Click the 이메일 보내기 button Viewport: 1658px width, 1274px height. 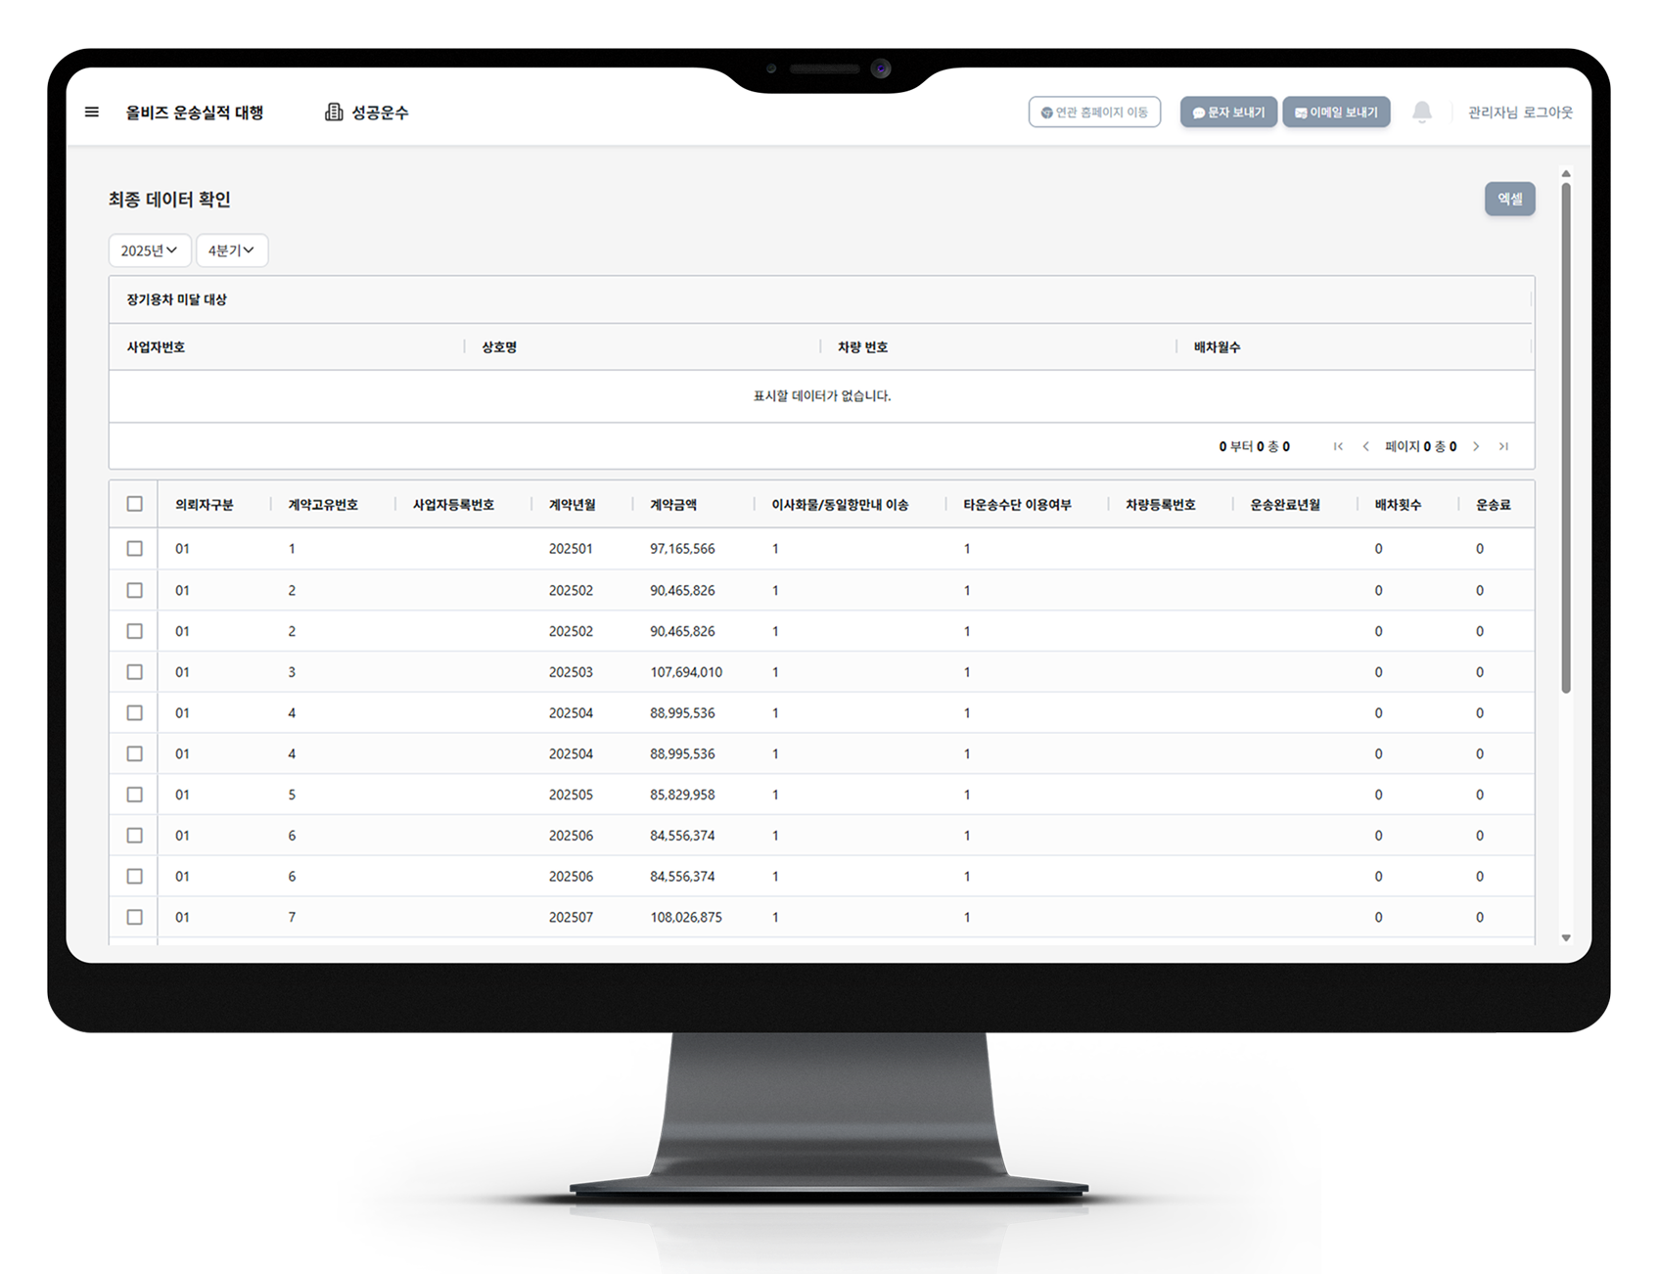1336,113
